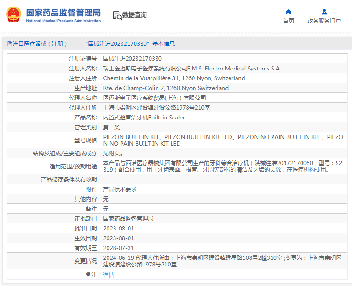The width and height of the screenshot is (352, 286).
Task: Click the 生效日期 label
Action: tap(86, 238)
